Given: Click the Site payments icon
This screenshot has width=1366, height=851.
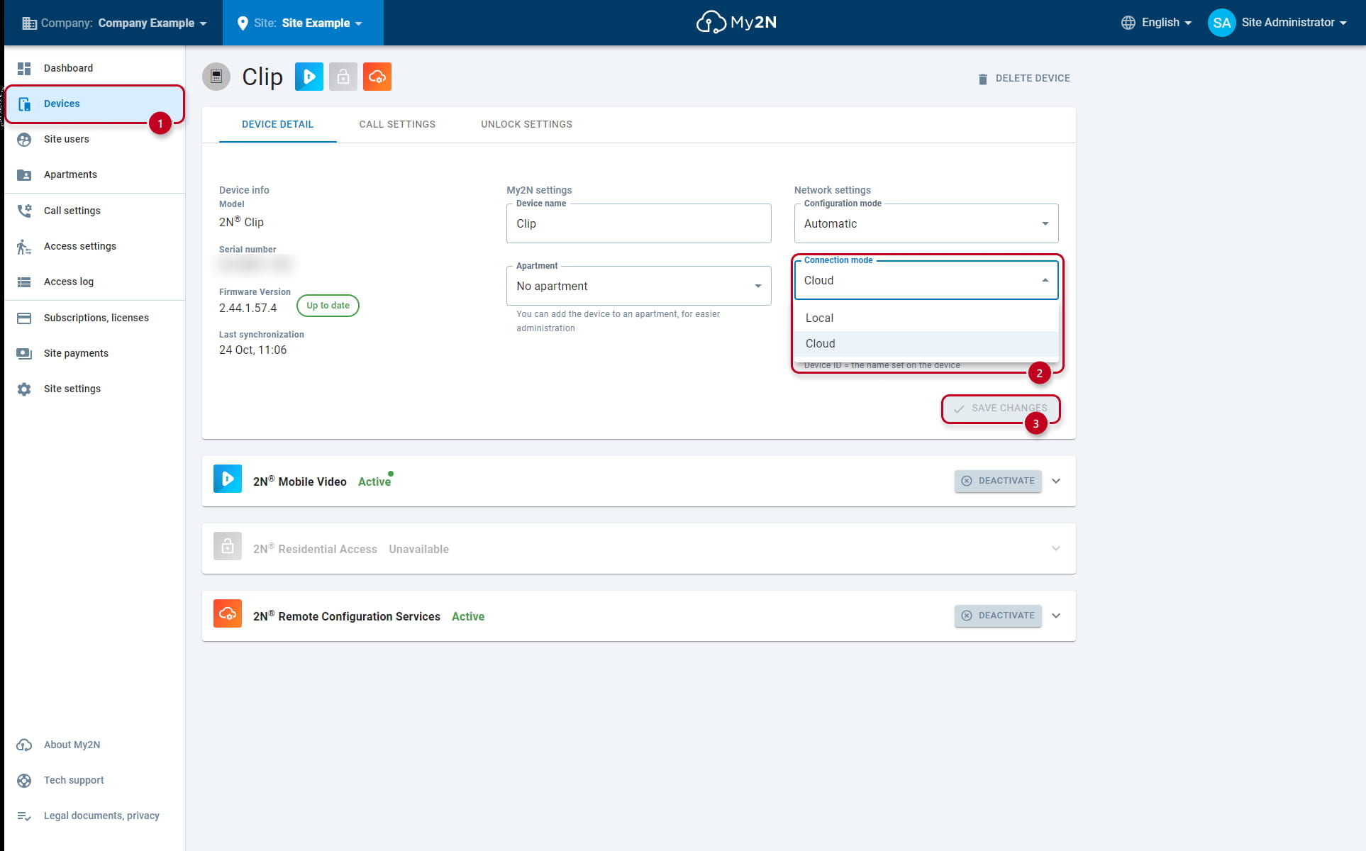Looking at the screenshot, I should [24, 353].
